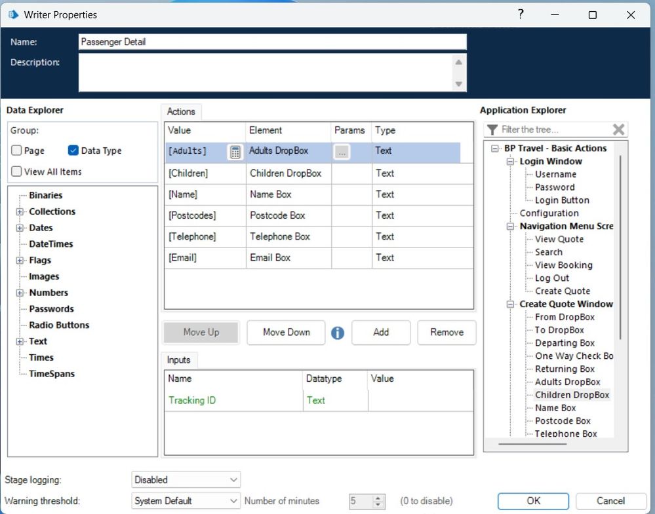Collapse the Login Window tree node
655x514 pixels.
tap(511, 162)
